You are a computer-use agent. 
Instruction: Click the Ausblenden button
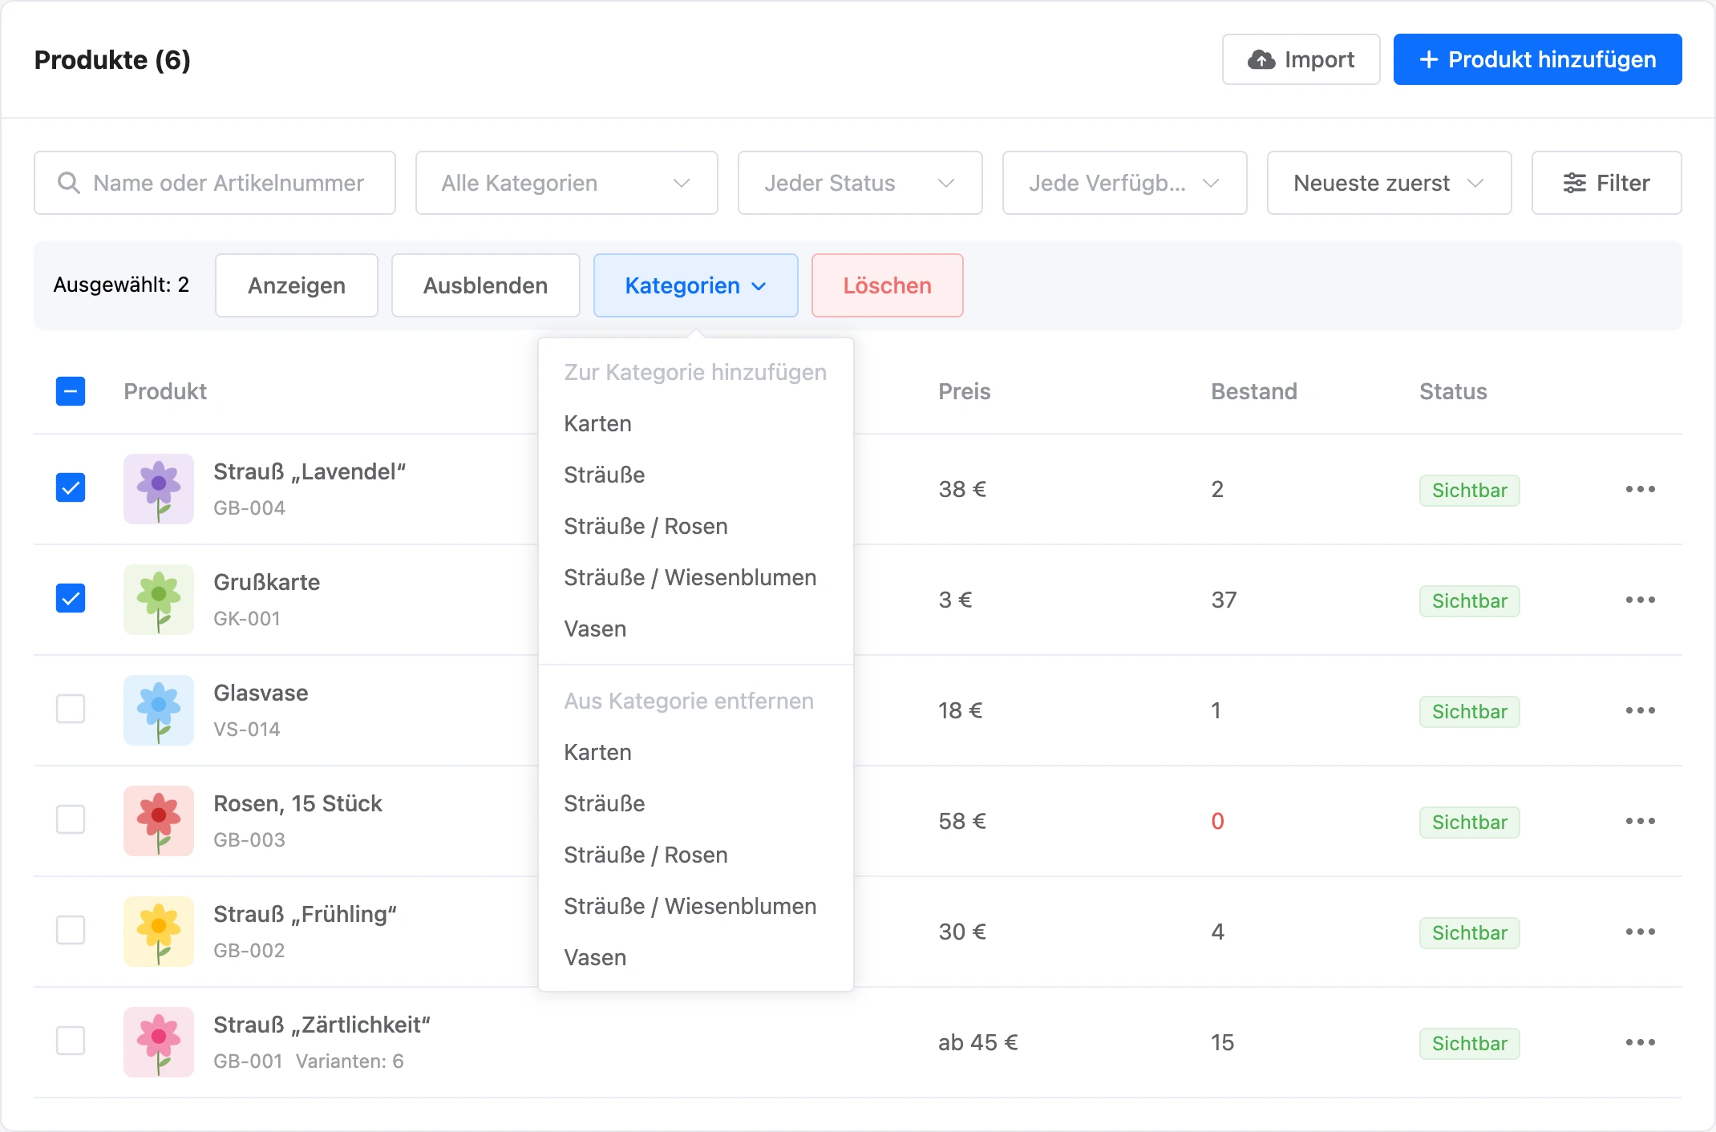pos(486,285)
